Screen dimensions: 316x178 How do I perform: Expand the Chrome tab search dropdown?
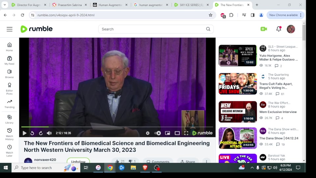click(x=5, y=5)
